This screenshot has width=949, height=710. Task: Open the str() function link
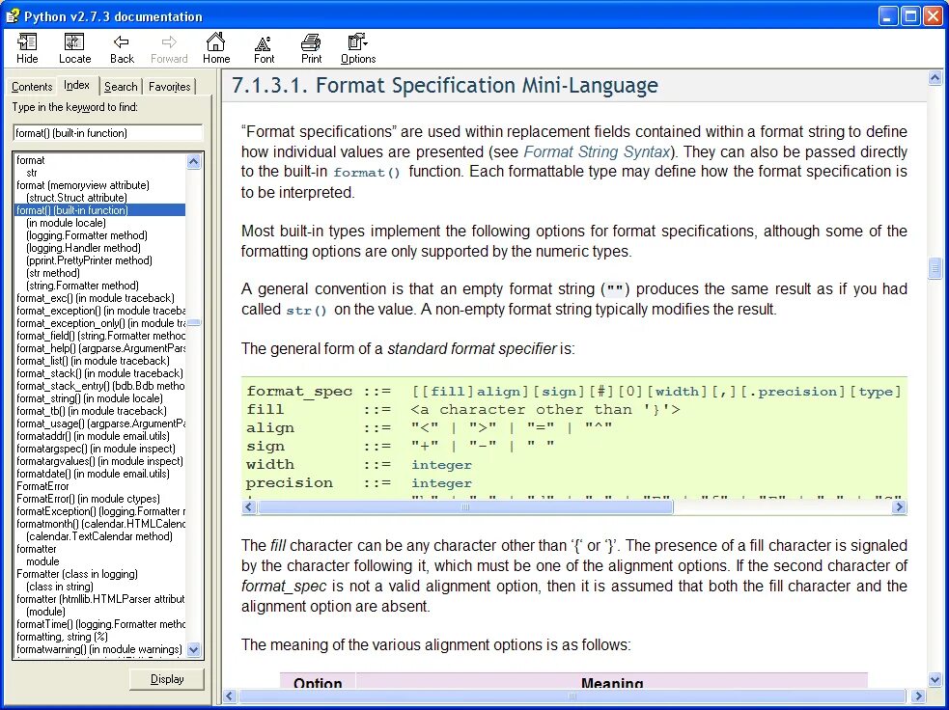tap(306, 311)
